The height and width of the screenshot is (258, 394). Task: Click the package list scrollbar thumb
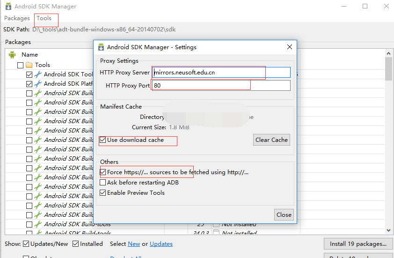pyautogui.click(x=388, y=69)
